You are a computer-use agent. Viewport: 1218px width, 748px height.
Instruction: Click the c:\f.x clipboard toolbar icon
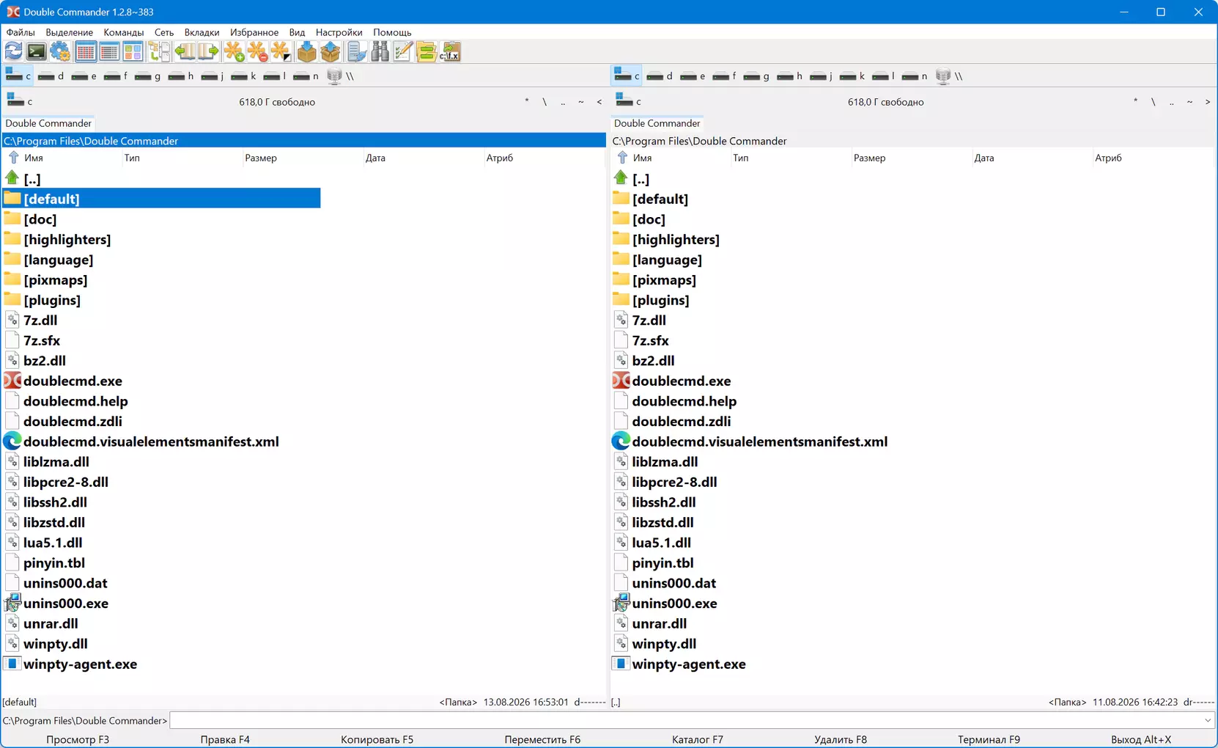(451, 51)
